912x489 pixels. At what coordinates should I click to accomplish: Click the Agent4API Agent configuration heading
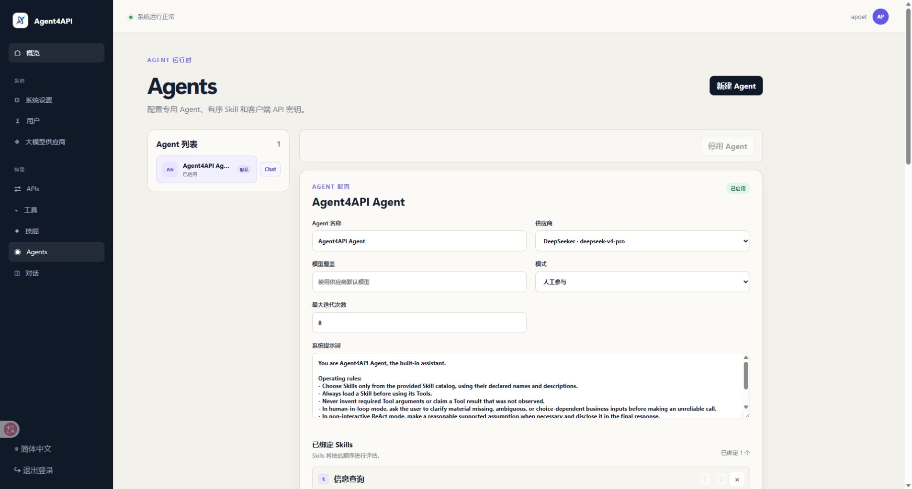358,202
